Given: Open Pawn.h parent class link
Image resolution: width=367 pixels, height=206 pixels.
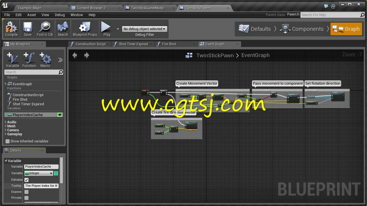Looking at the screenshot, I should 293,15.
